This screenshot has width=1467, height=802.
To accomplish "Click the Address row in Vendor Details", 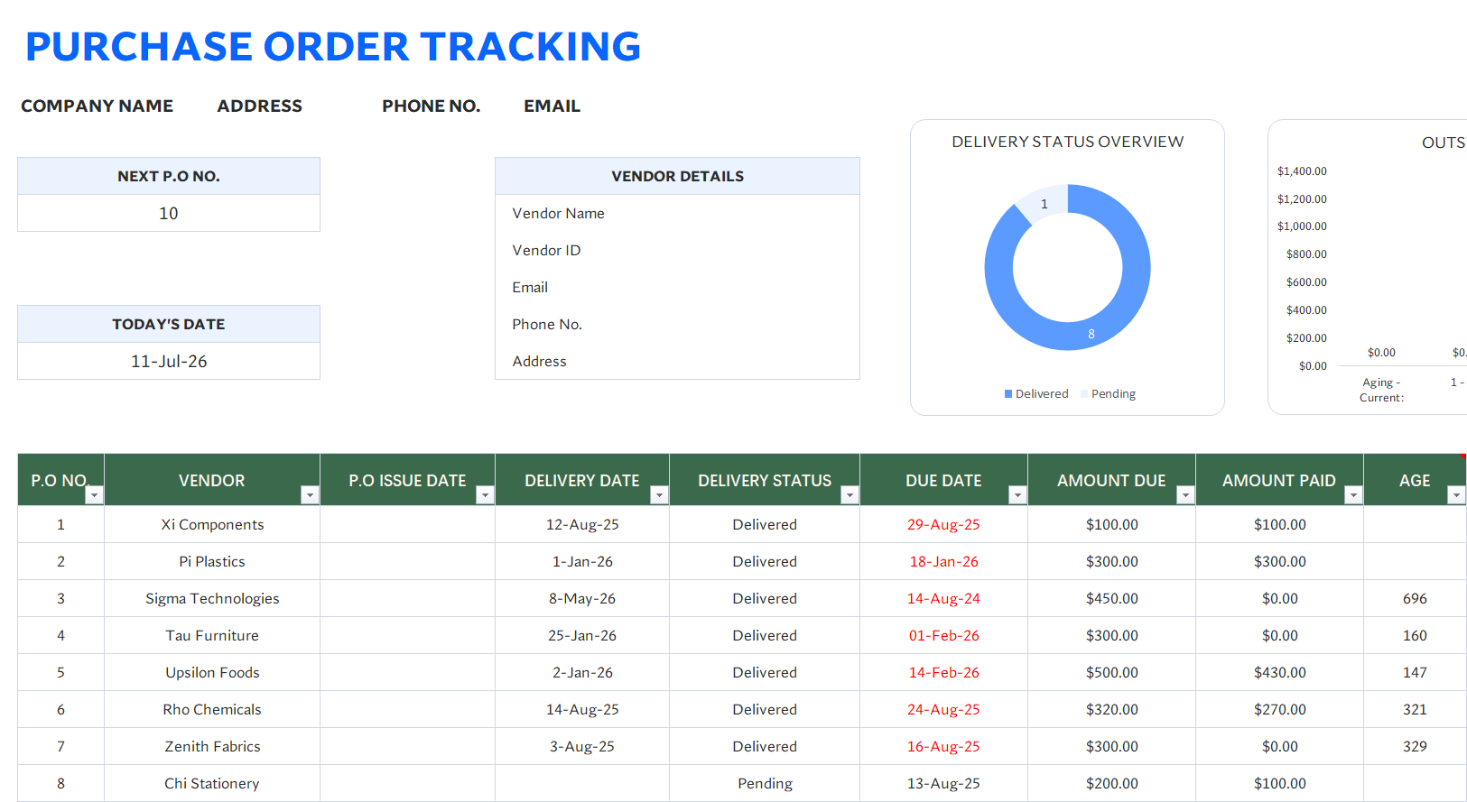I will pyautogui.click(x=677, y=361).
